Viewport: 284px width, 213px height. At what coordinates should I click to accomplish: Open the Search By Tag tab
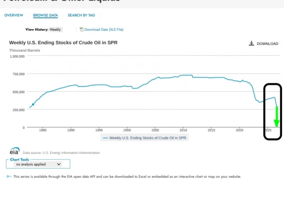[x=81, y=15]
